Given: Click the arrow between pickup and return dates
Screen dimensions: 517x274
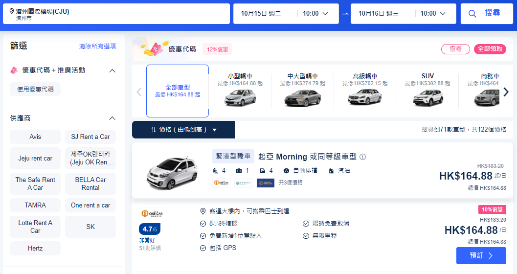Looking at the screenshot, I should 345,14.
